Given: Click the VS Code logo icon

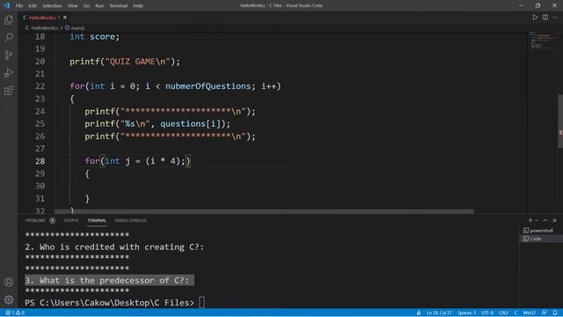Looking at the screenshot, I should (x=6, y=5).
